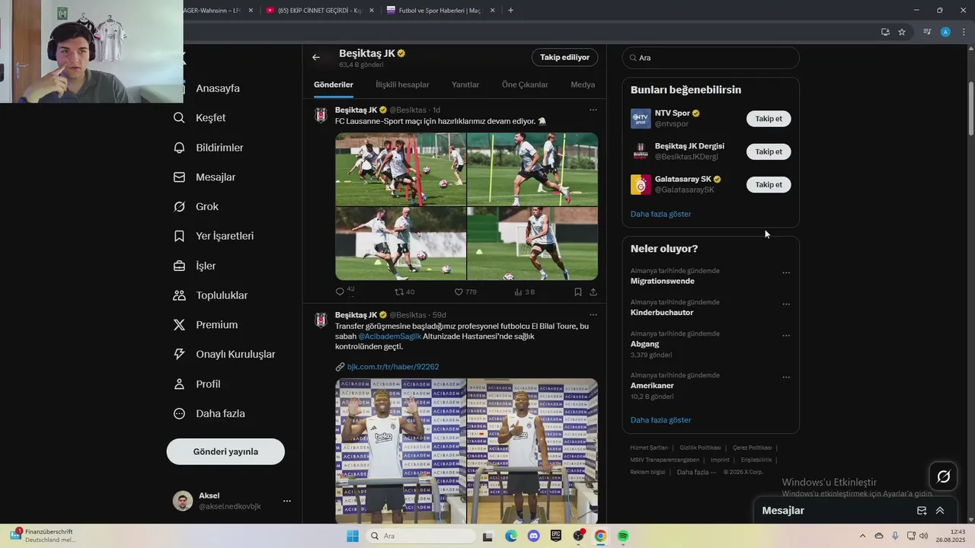Repost the FC Lausanne-Sport training post

399,292
